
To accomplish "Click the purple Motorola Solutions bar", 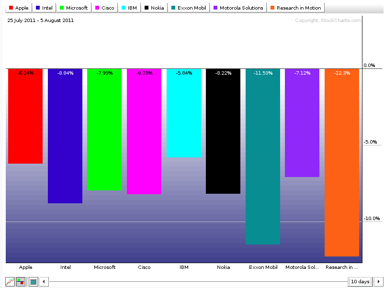I will click(302, 123).
